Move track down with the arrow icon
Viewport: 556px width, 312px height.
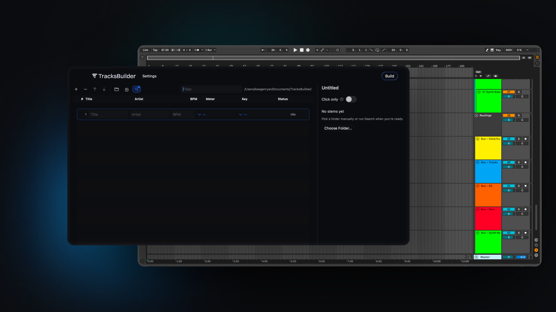click(x=104, y=89)
